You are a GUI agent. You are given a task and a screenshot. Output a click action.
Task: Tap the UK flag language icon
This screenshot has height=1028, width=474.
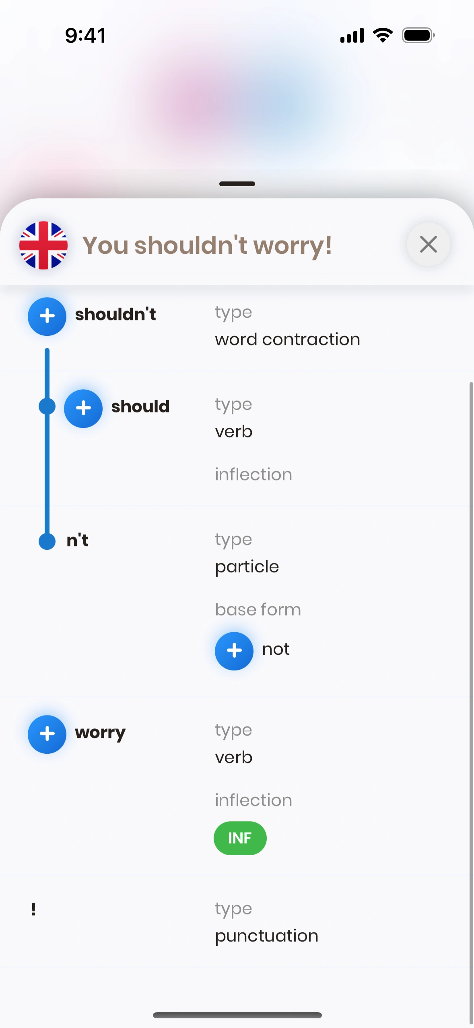coord(43,245)
